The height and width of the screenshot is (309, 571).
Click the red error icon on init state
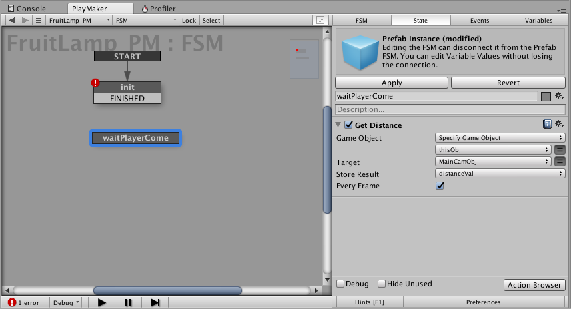click(x=95, y=83)
